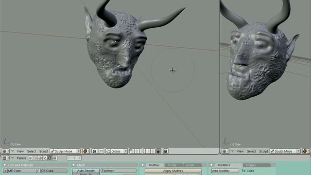This screenshot has width=311, height=175.
Task: Select the Multires tab
Action: (154, 165)
